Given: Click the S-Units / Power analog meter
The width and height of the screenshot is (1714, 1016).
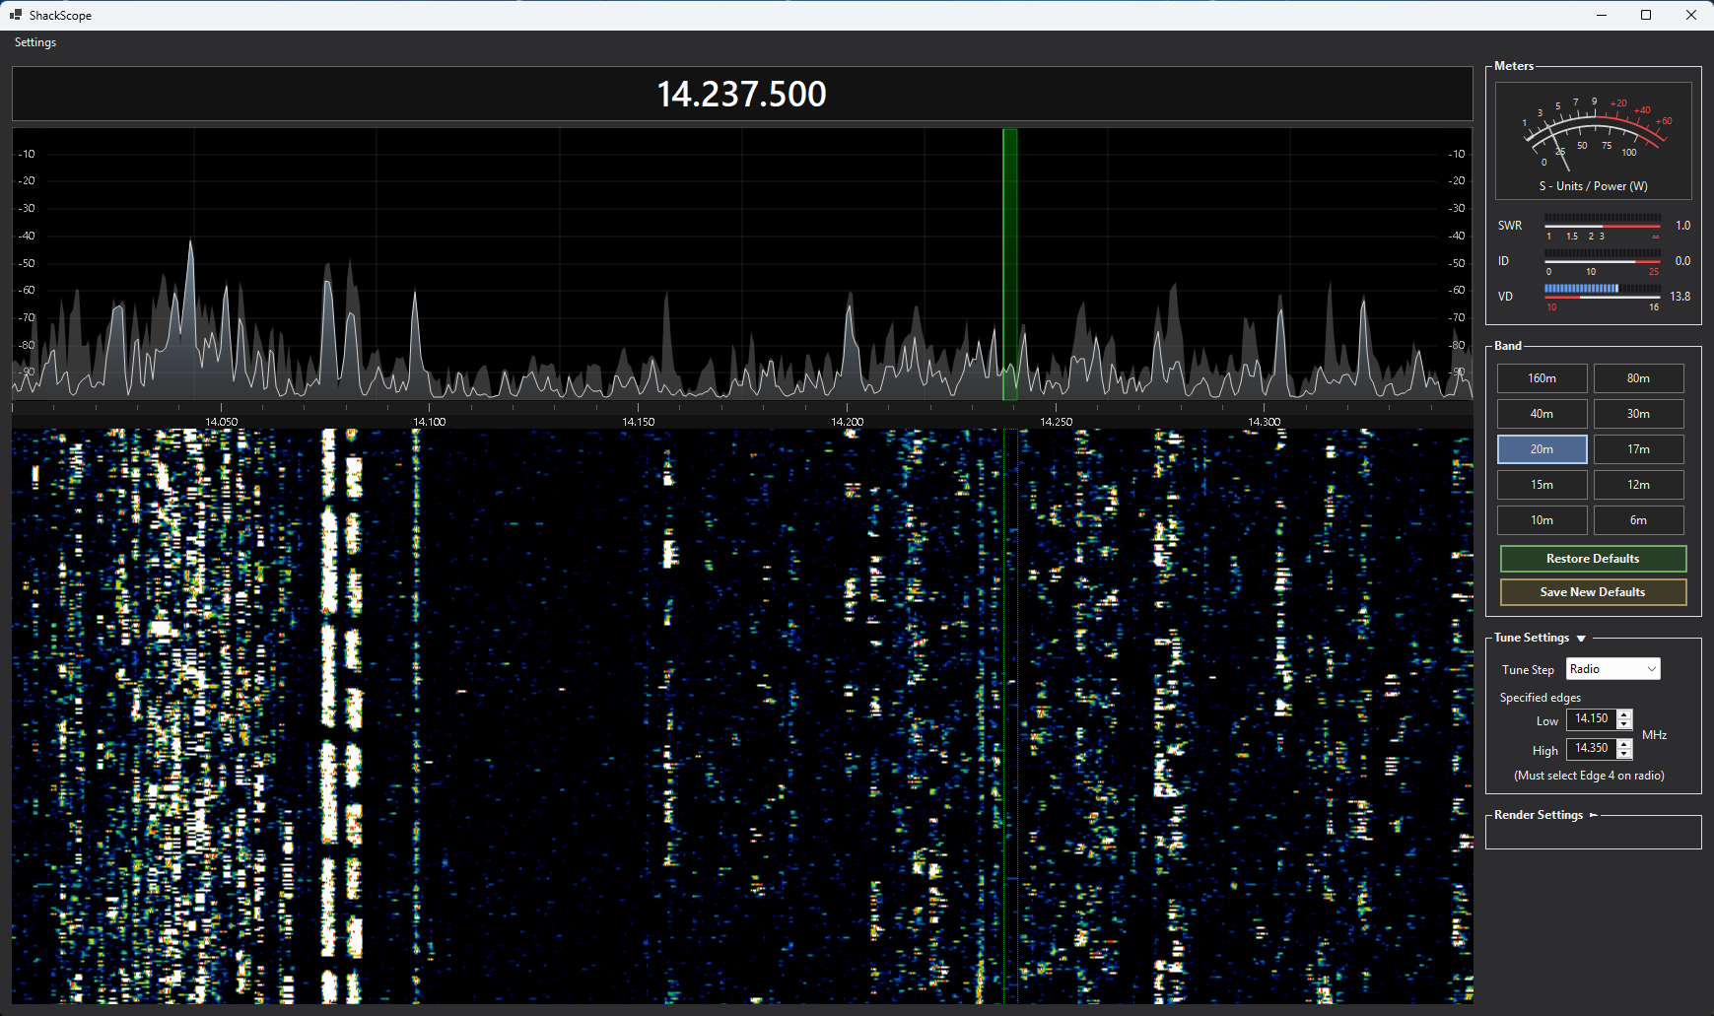Looking at the screenshot, I should [x=1593, y=140].
